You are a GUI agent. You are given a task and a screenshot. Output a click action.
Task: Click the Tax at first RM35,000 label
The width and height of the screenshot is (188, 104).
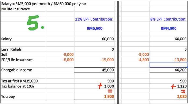click(19, 81)
